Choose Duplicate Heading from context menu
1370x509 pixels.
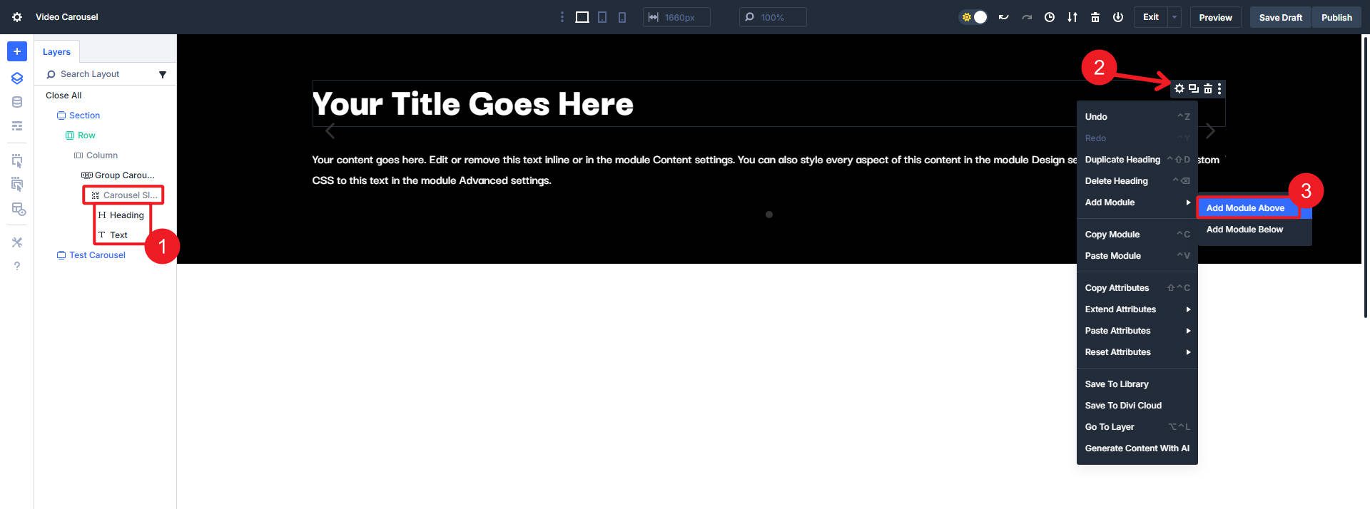coord(1122,160)
